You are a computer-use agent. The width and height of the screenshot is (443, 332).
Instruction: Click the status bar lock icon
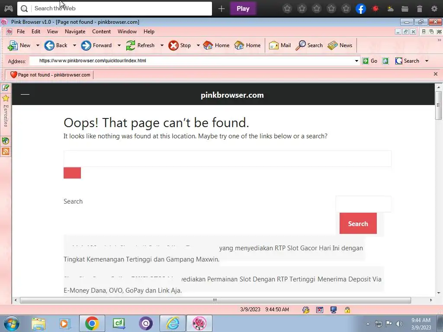[347, 310]
